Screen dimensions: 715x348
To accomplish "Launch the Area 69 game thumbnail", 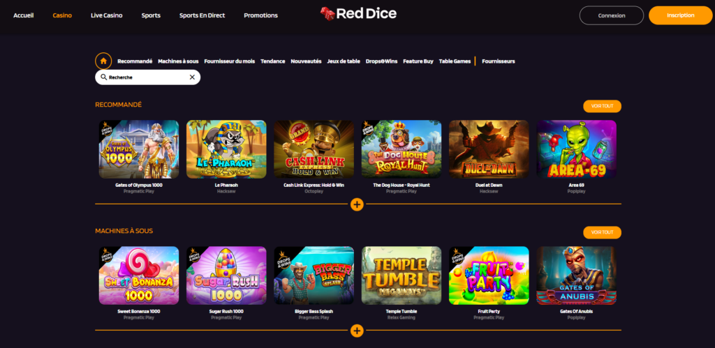I will click(x=576, y=149).
